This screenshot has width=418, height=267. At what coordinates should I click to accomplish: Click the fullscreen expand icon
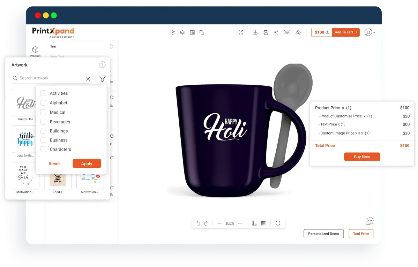point(241,32)
